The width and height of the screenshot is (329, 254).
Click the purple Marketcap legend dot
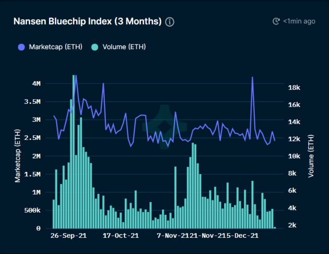point(21,47)
